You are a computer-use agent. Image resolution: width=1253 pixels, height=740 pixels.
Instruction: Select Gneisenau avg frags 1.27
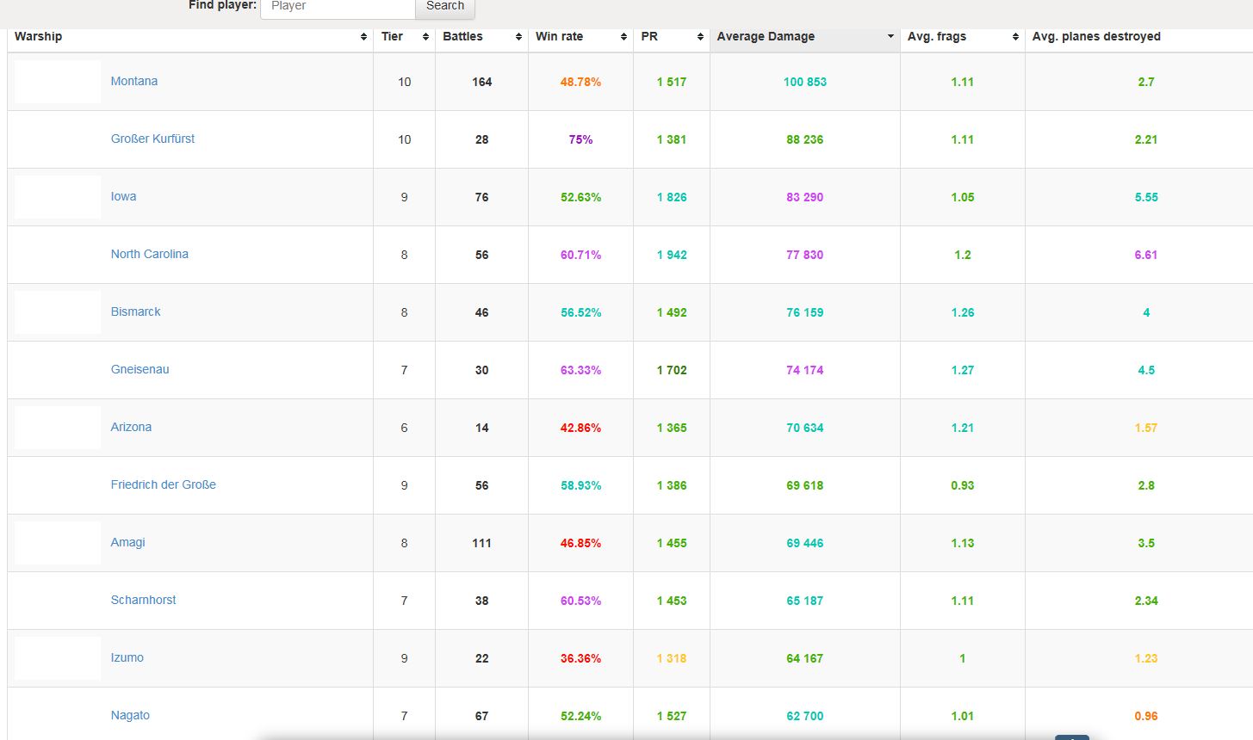pyautogui.click(x=962, y=370)
